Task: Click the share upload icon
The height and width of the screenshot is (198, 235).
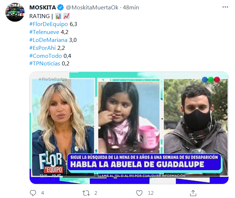Action: [193, 193]
